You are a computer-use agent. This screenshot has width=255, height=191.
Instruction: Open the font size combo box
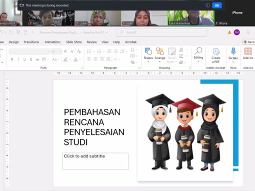[56, 51]
